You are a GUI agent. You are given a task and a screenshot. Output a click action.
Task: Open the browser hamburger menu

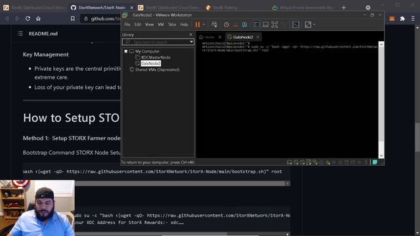(413, 18)
